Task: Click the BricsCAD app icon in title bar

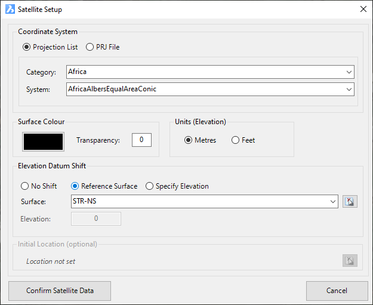Action: coord(10,10)
